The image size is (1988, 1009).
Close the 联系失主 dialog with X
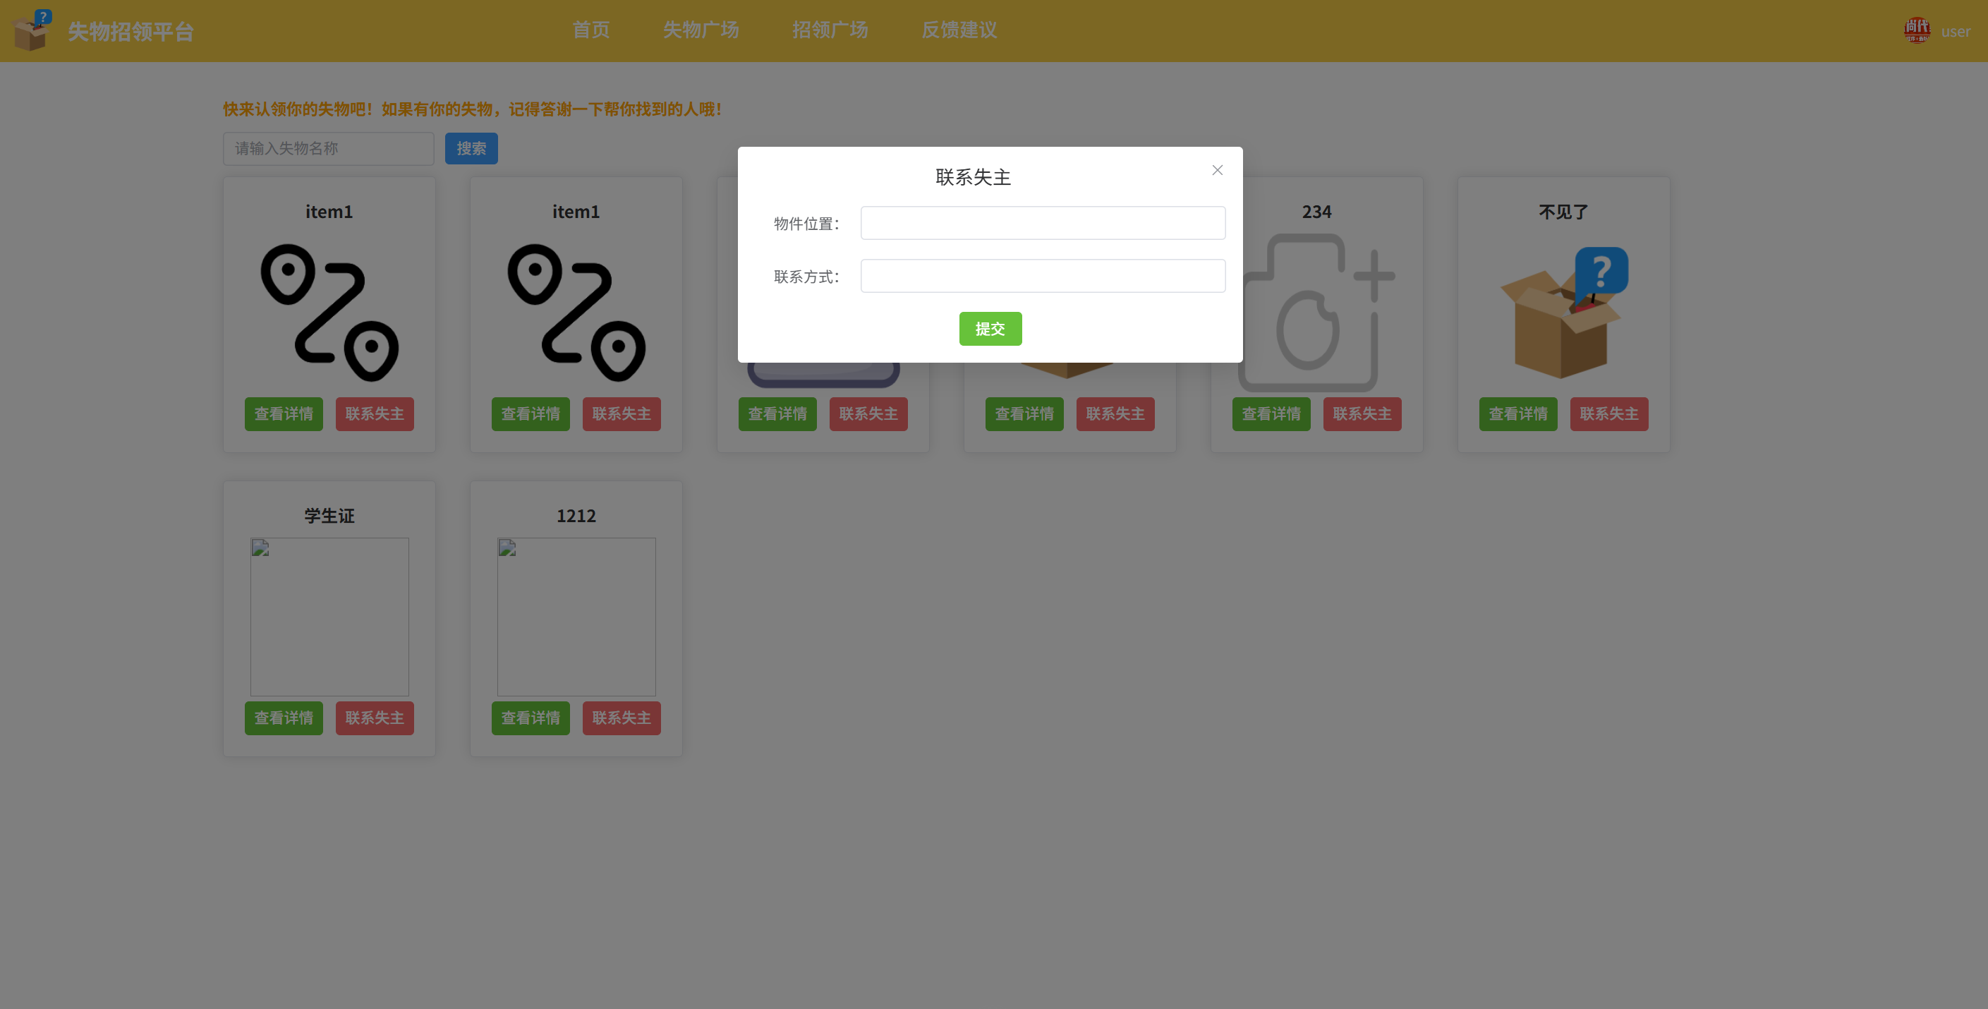click(x=1217, y=170)
